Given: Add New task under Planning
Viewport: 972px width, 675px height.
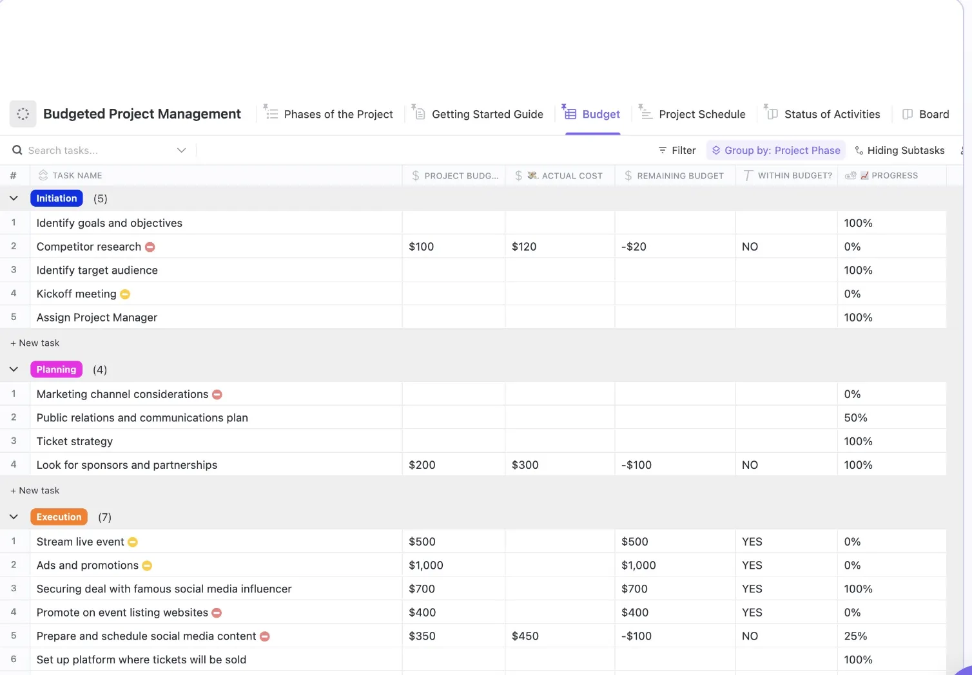Looking at the screenshot, I should pyautogui.click(x=35, y=490).
